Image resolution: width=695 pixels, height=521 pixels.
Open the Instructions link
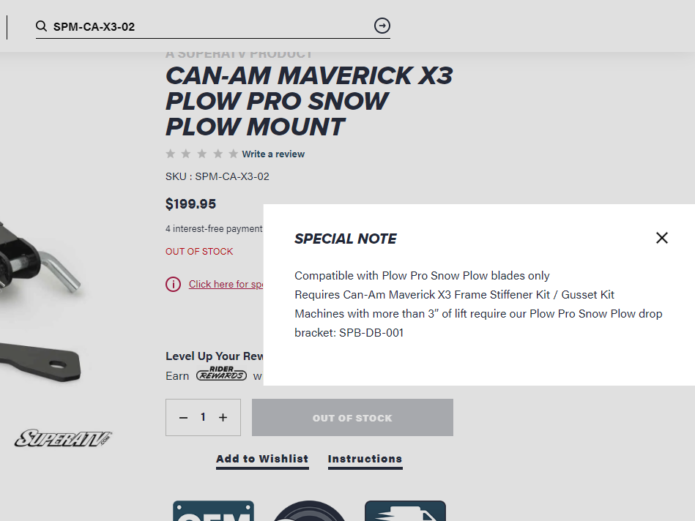coord(365,459)
